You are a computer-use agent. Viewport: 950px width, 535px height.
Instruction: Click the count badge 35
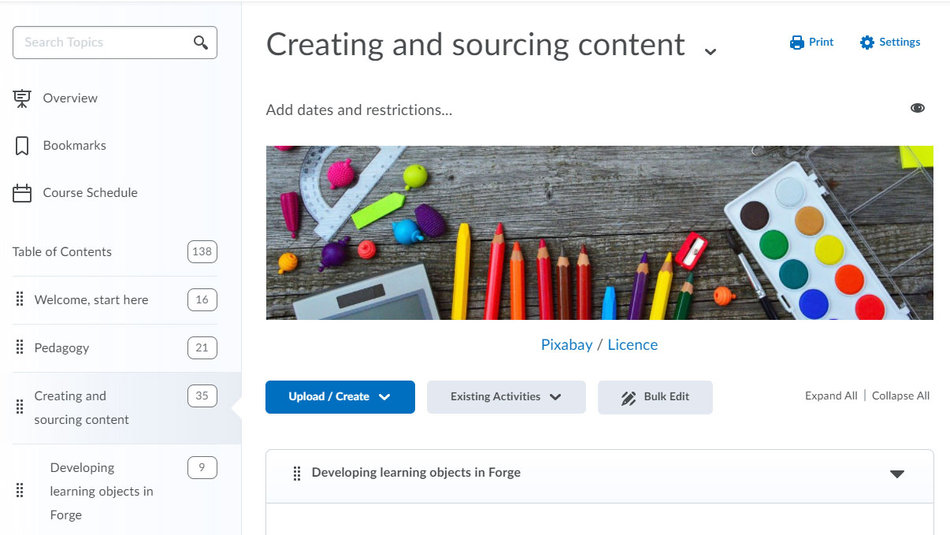(x=202, y=396)
